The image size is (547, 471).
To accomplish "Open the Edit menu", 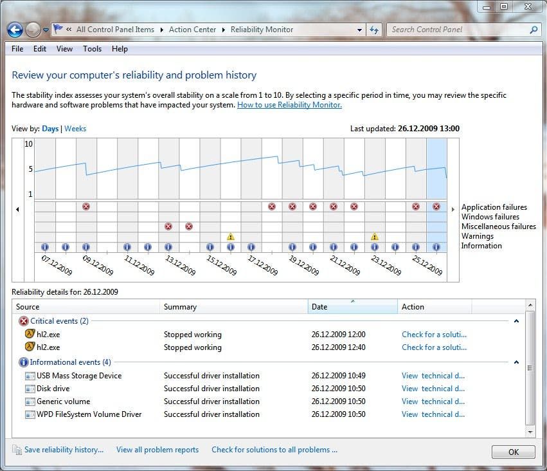I will click(x=40, y=49).
